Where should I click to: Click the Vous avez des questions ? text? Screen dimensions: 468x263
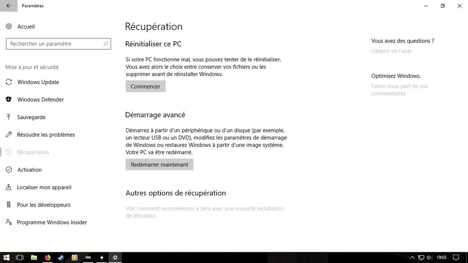click(402, 41)
